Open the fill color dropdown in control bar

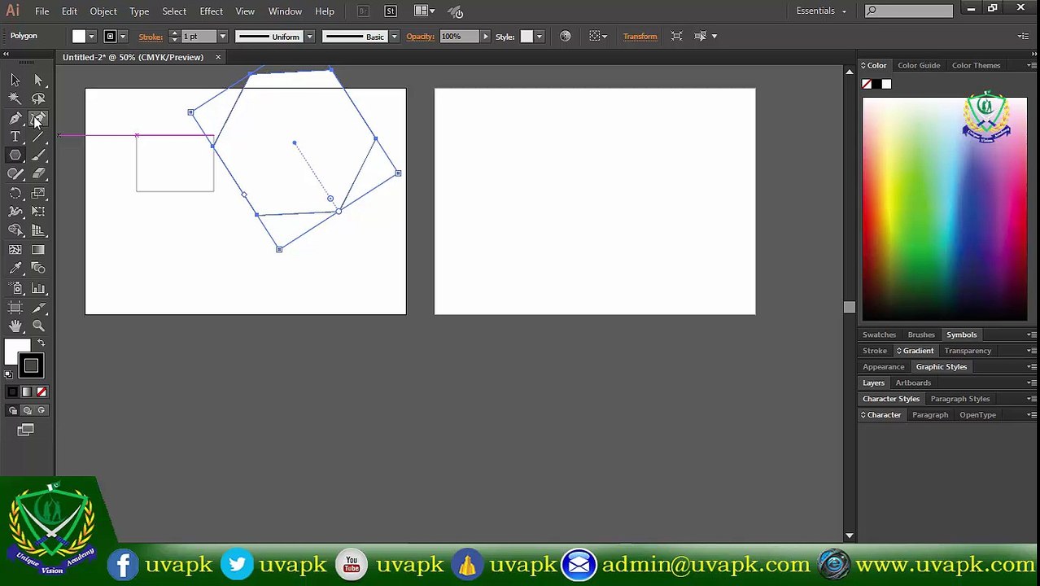coord(91,37)
